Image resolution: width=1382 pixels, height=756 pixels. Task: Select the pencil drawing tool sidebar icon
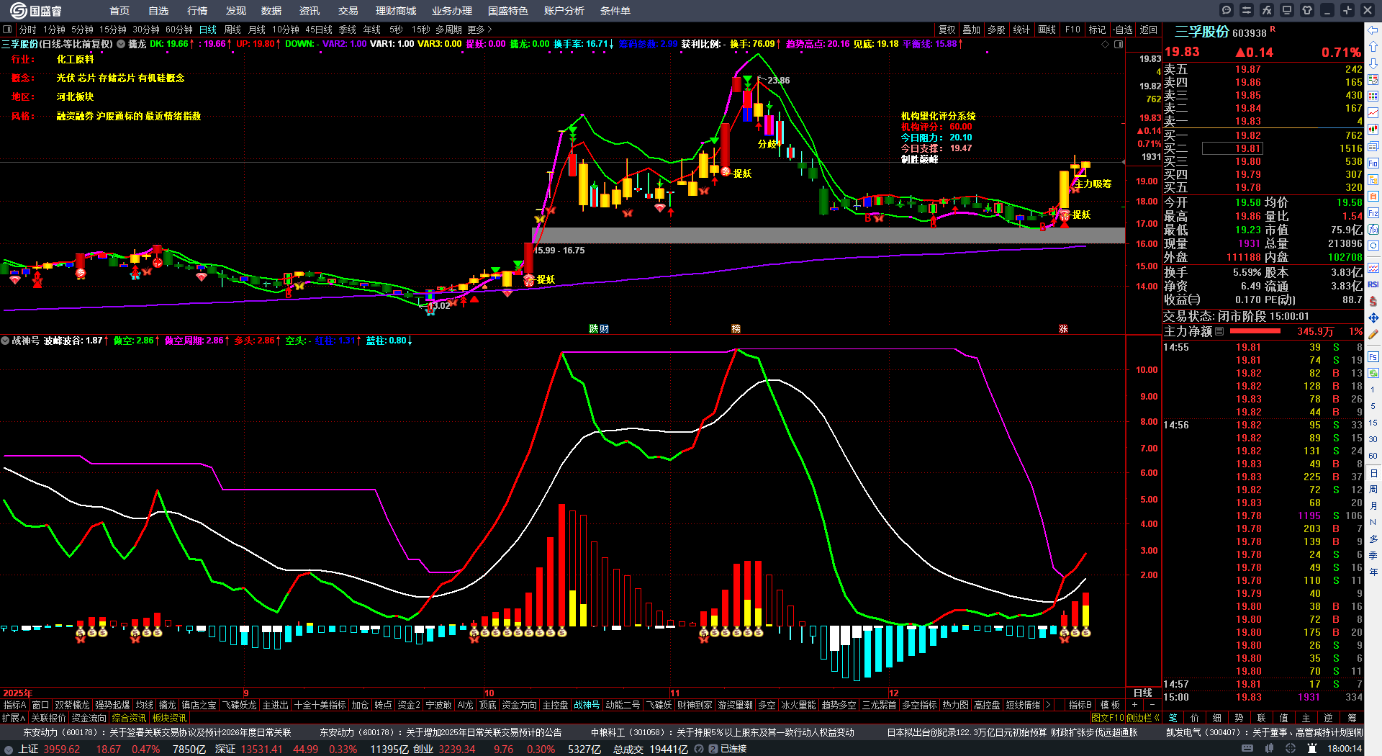(1373, 334)
